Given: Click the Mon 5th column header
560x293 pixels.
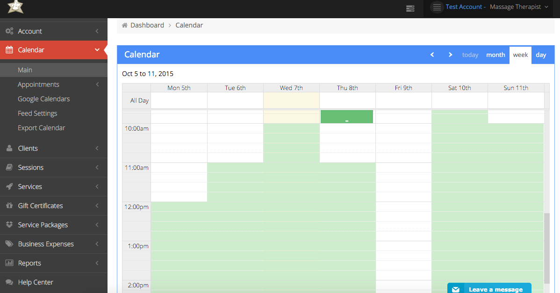Looking at the screenshot, I should click(179, 88).
